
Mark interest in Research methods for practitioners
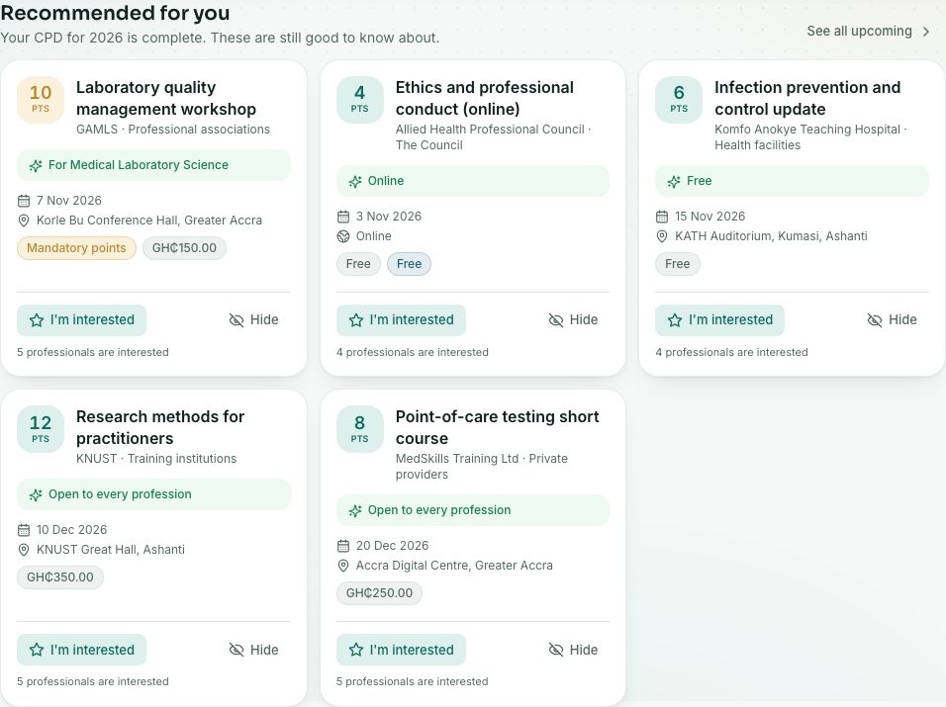pyautogui.click(x=81, y=650)
